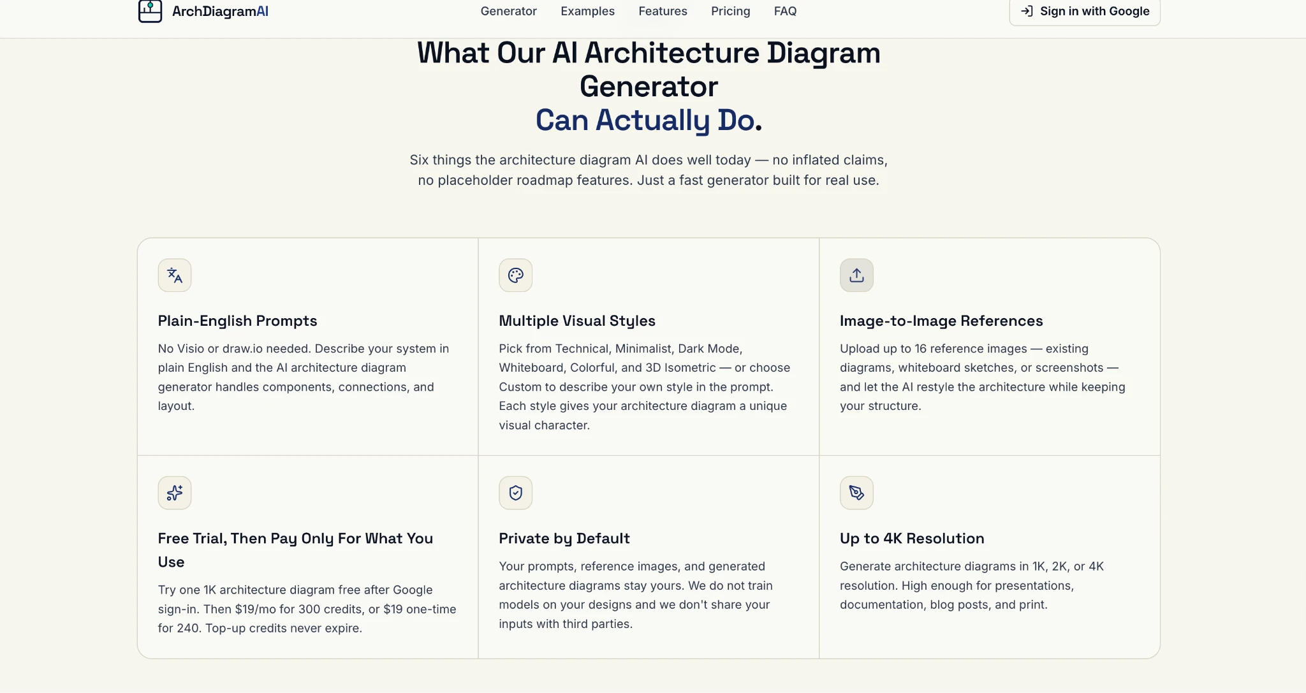Click the sparkles icon above Free Trial heading
This screenshot has width=1306, height=693.
pos(175,493)
